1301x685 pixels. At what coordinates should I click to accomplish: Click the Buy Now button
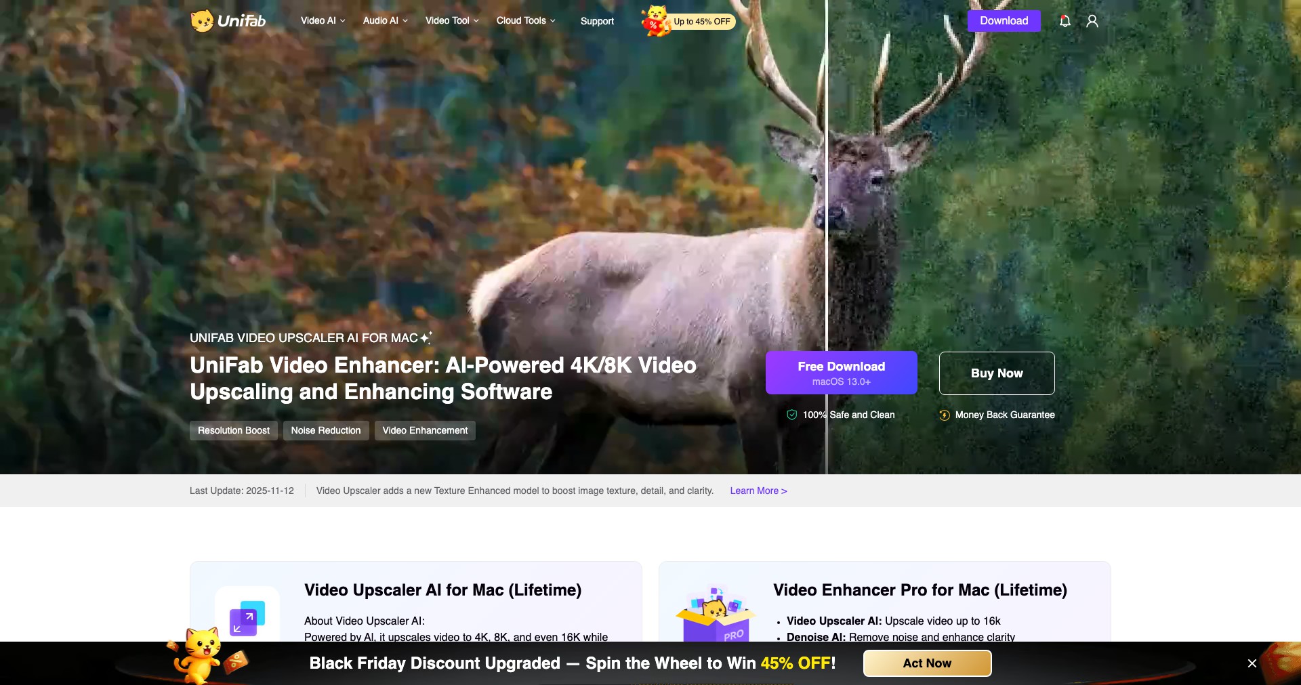(997, 373)
